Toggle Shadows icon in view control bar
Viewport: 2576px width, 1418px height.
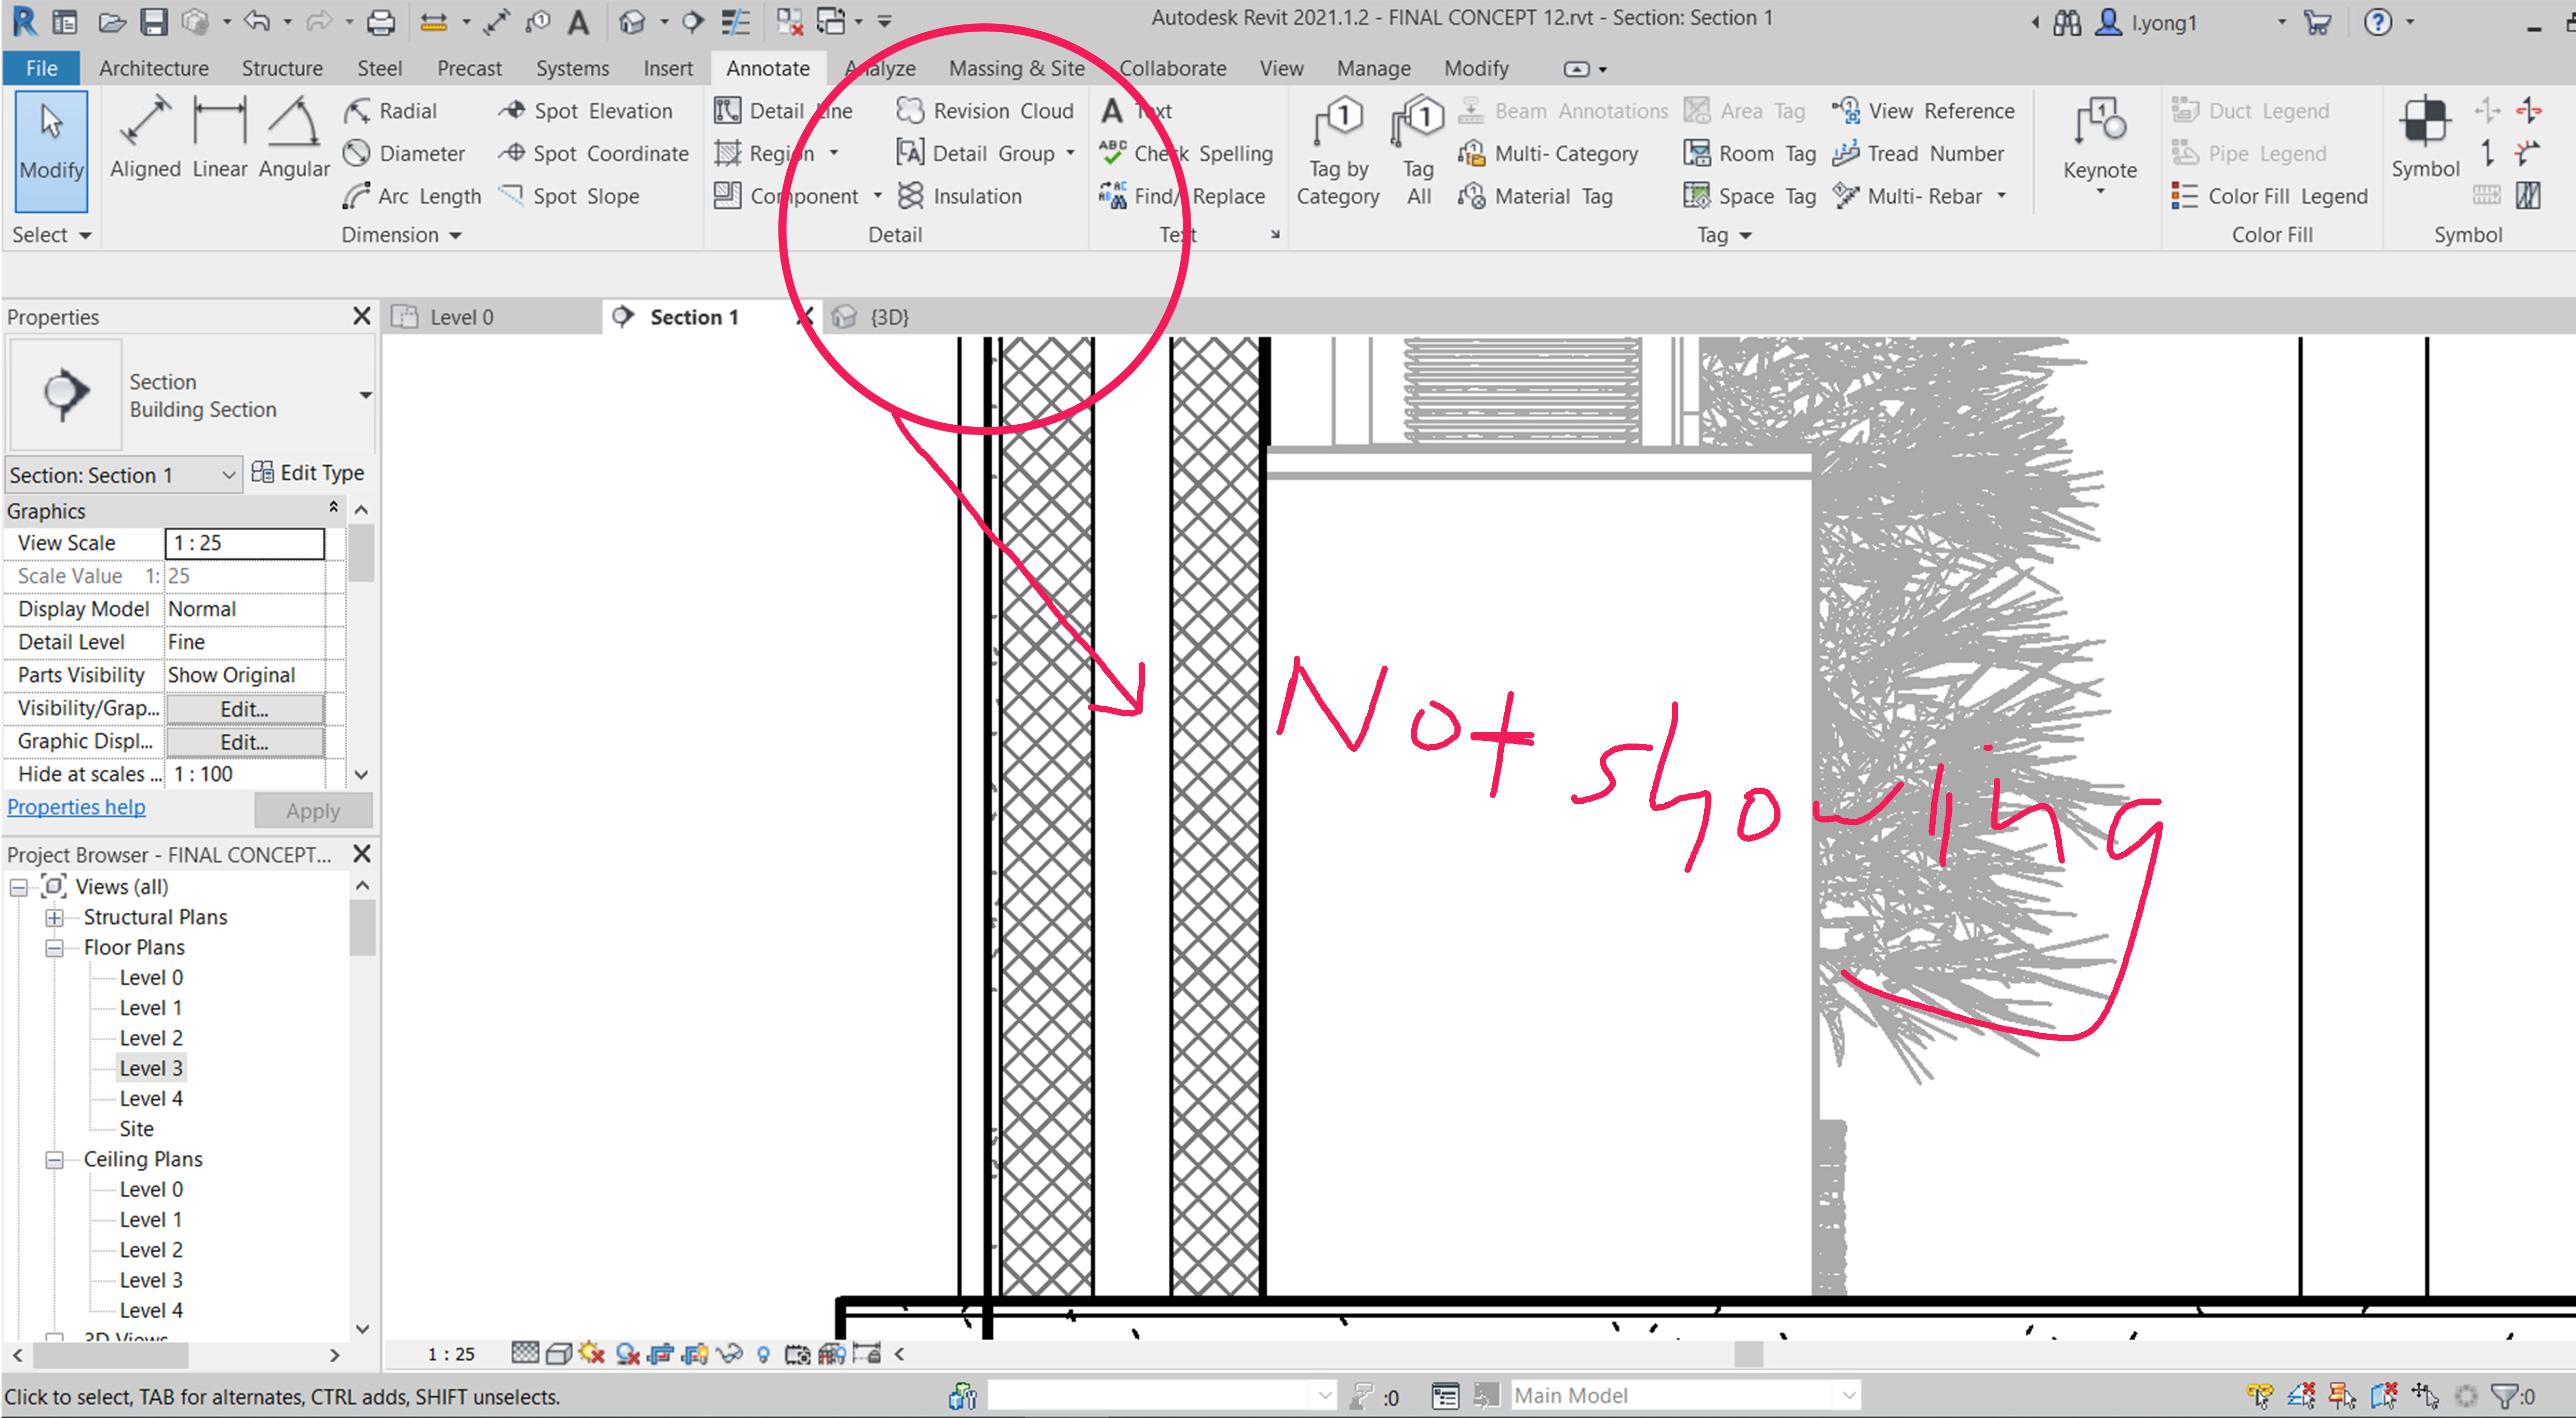coord(627,1354)
